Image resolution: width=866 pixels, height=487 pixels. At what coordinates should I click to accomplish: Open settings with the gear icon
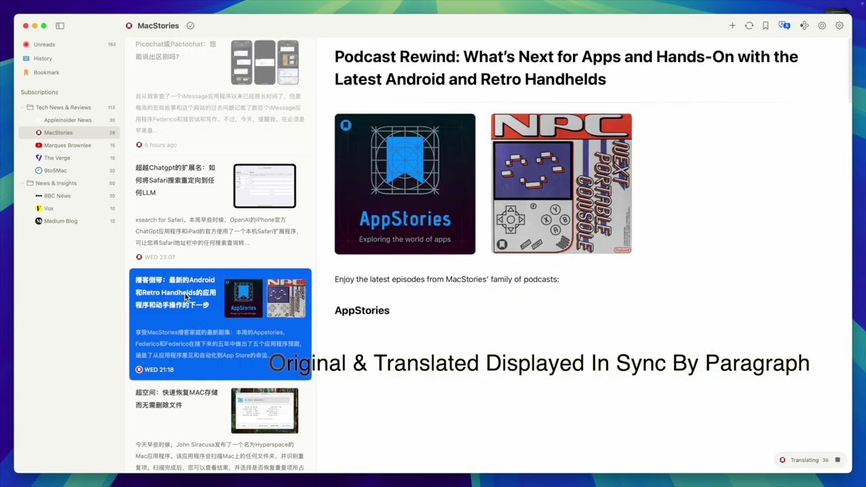point(839,26)
